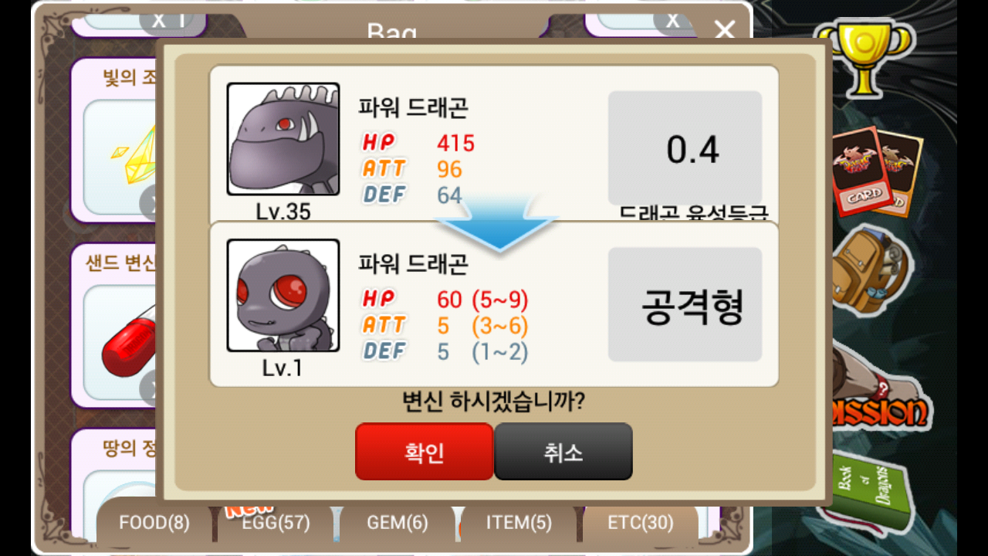
Task: Tap the 공격형 type box
Action: click(x=685, y=304)
